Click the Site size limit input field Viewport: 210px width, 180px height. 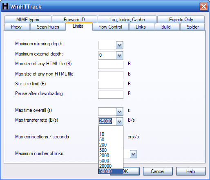click(111, 85)
